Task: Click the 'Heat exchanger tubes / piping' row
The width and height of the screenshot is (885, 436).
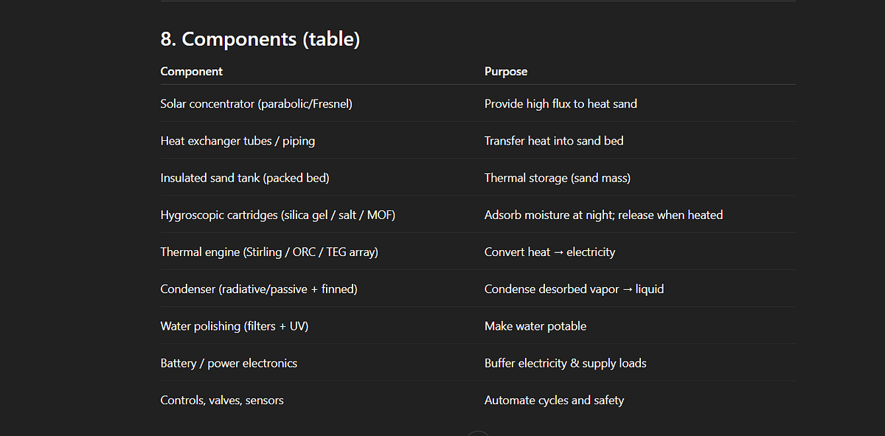Action: [478, 140]
